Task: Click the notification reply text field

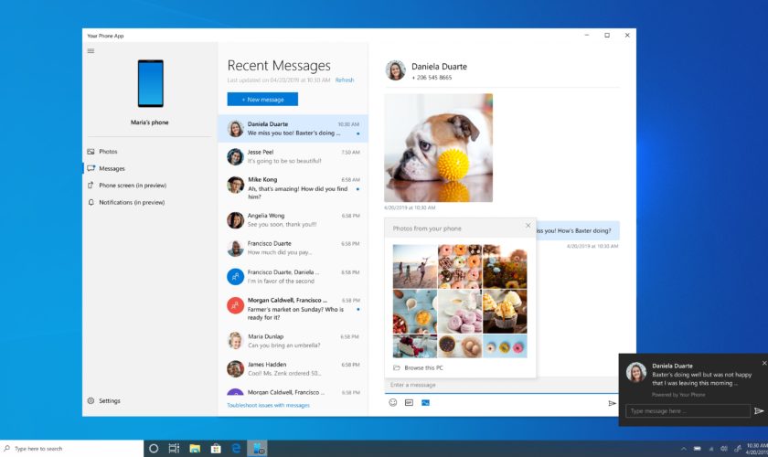Action: click(688, 411)
